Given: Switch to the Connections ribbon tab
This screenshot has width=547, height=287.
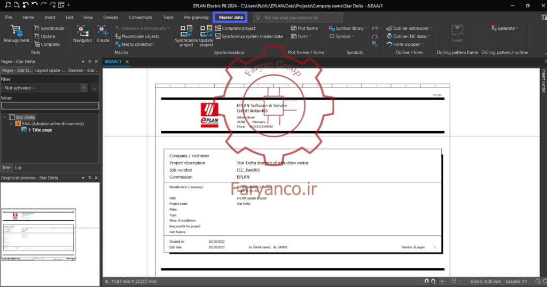Looking at the screenshot, I should click(140, 18).
